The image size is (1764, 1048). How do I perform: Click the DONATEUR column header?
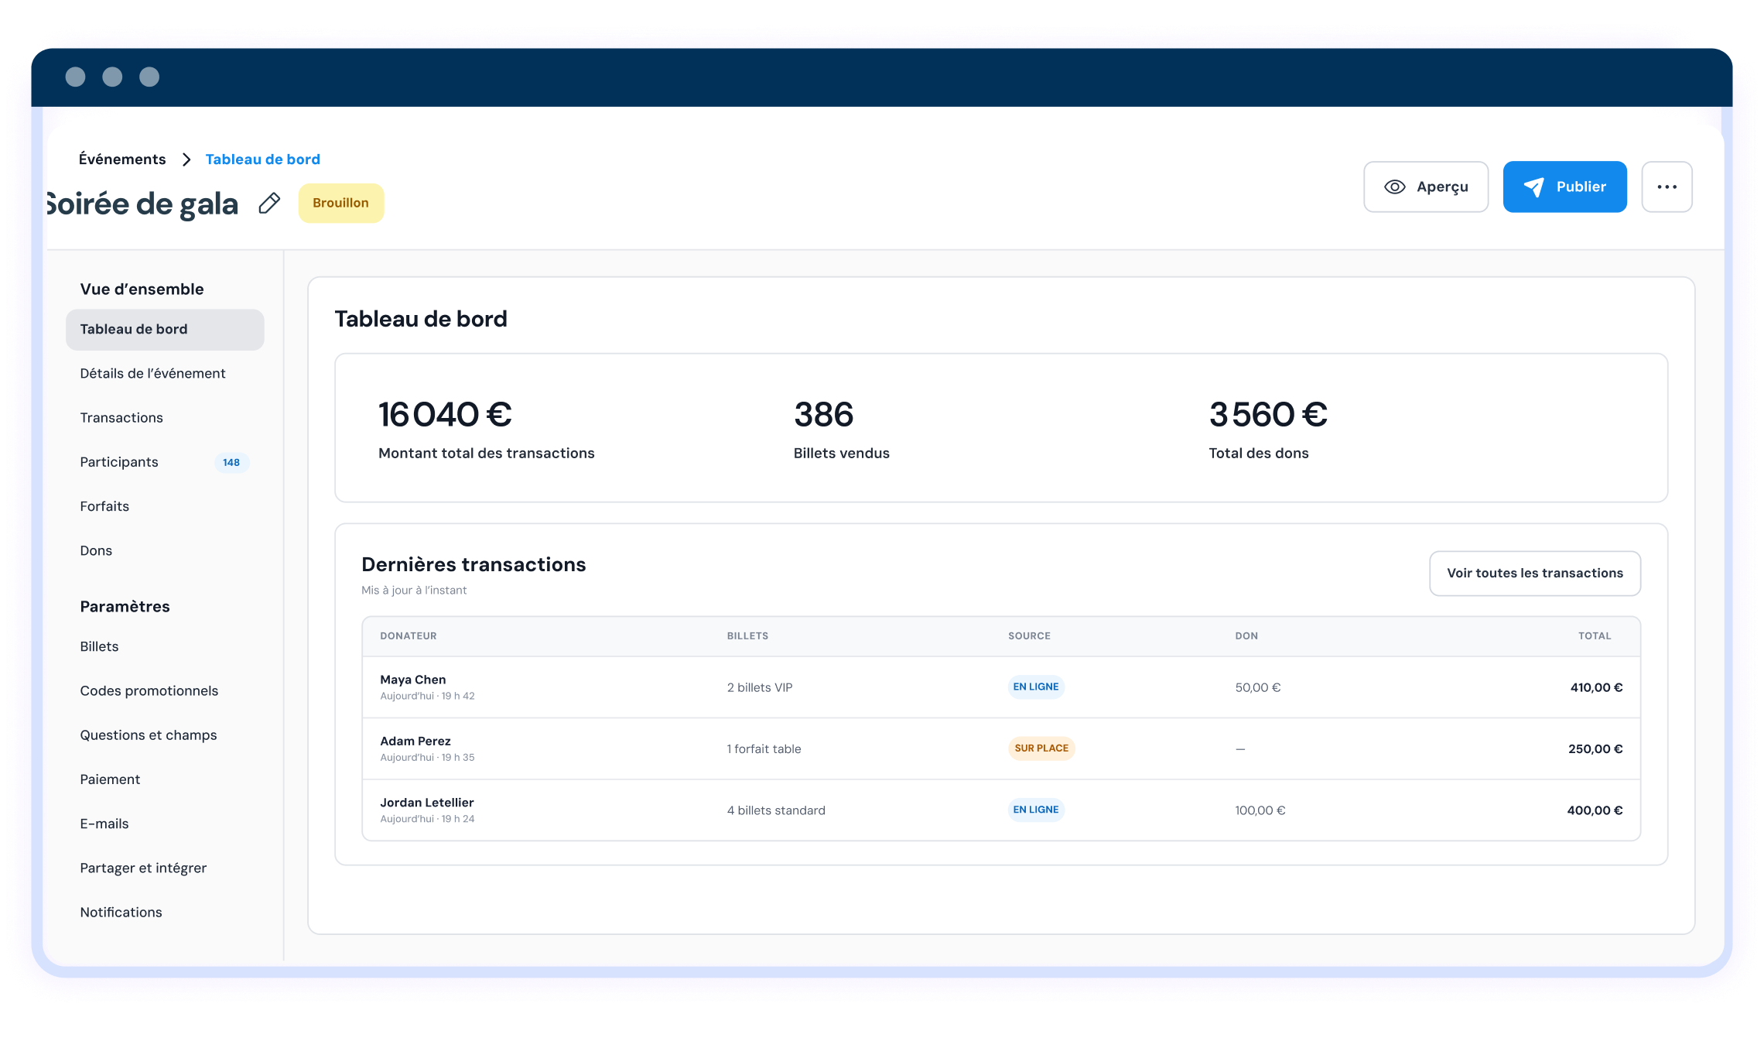click(409, 636)
